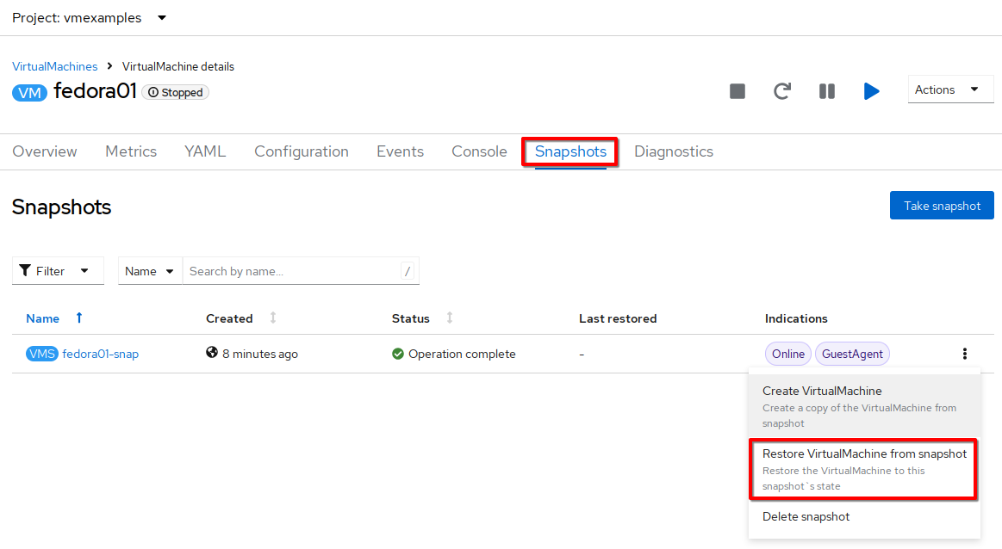Pause the virtual machine
The width and height of the screenshot is (1002, 549).
click(x=827, y=91)
